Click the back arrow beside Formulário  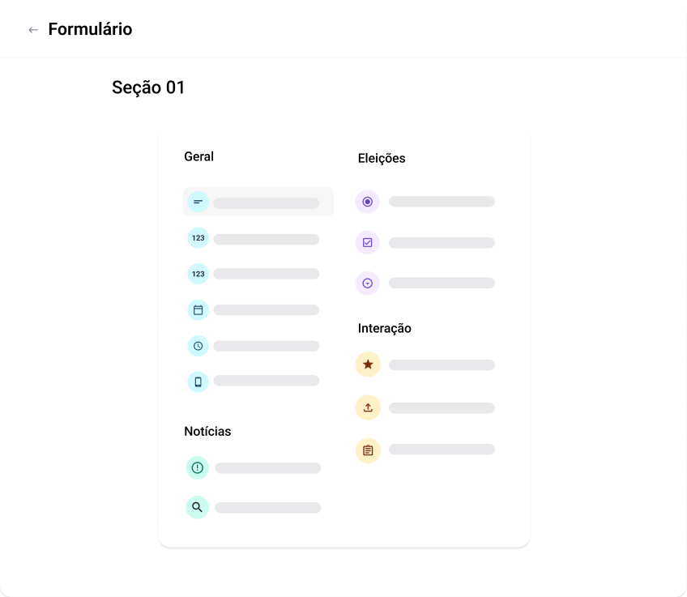click(33, 30)
